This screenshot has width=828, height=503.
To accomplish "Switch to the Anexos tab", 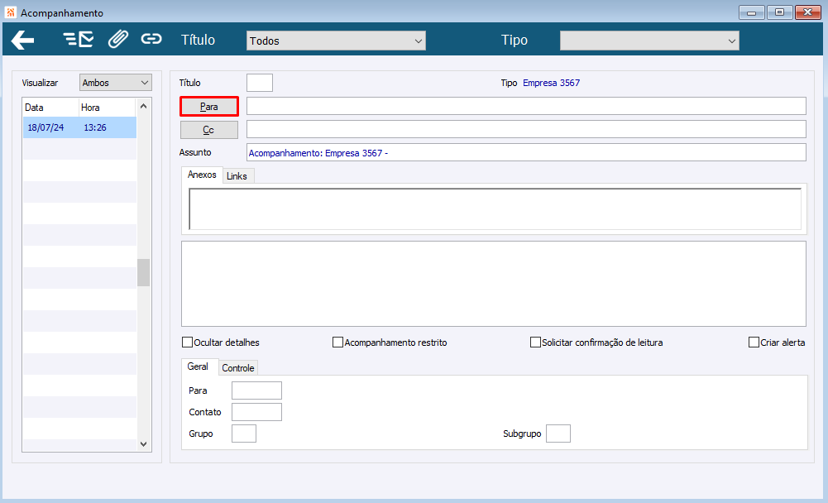I will [202, 175].
